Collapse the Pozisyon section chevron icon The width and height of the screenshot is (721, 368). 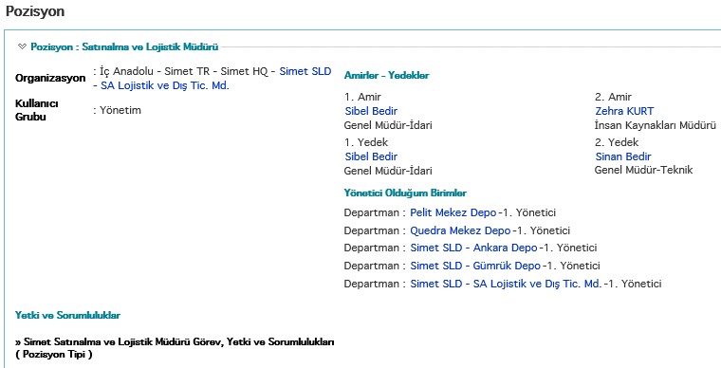click(x=22, y=46)
